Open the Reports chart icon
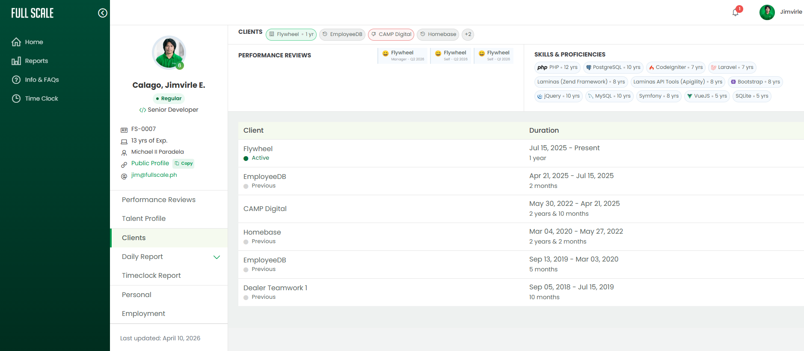804x351 pixels. (16, 61)
